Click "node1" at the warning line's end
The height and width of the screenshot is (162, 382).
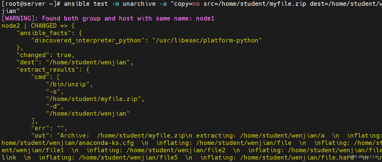click(205, 19)
